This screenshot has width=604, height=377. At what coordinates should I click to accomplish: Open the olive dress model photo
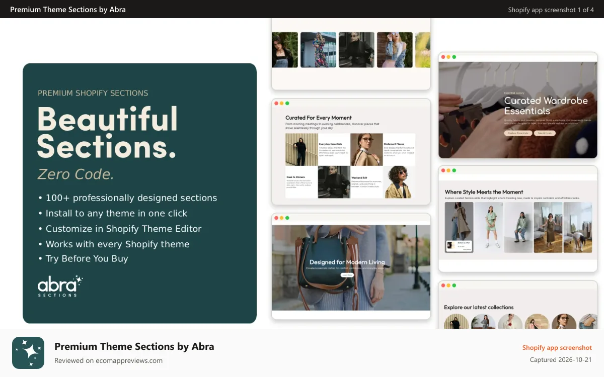pos(548,227)
